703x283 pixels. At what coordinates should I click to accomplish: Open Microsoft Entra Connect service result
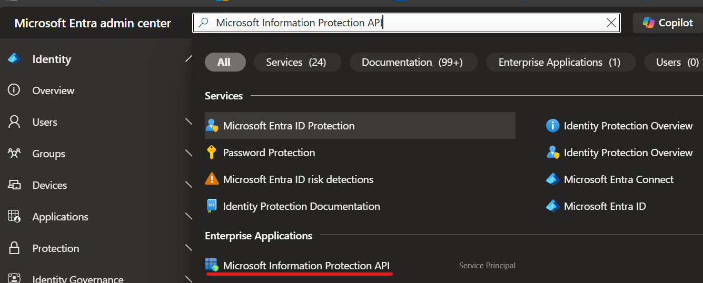pyautogui.click(x=618, y=179)
